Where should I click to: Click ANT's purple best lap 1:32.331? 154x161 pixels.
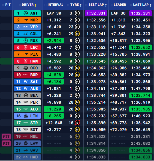coord(96,13)
